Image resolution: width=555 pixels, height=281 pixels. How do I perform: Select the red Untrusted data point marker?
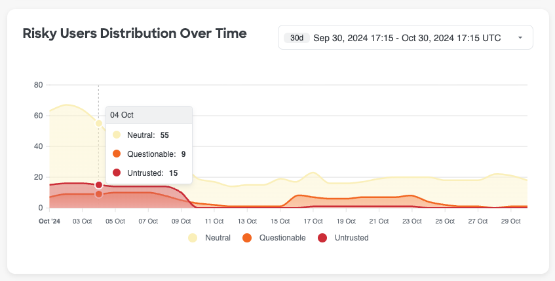(99, 185)
